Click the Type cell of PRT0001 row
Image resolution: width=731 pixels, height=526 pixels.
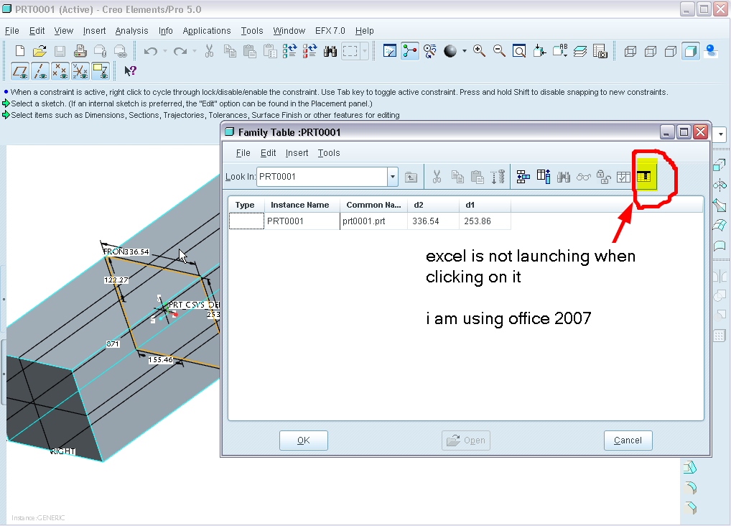[246, 221]
